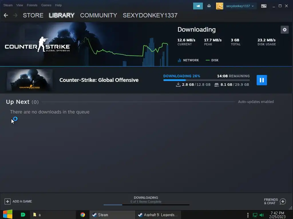This screenshot has width=293, height=219.
Task: Open the Games menu
Action: [46, 5]
